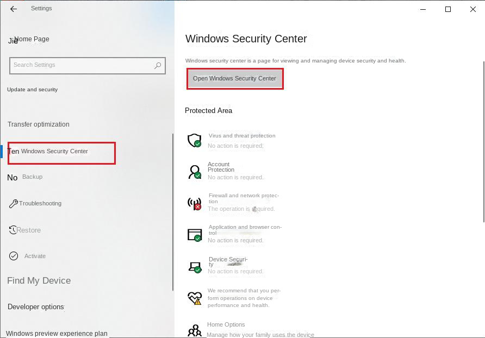This screenshot has height=338, width=485.
Task: Click the Device Security laptop icon
Action: (x=194, y=266)
